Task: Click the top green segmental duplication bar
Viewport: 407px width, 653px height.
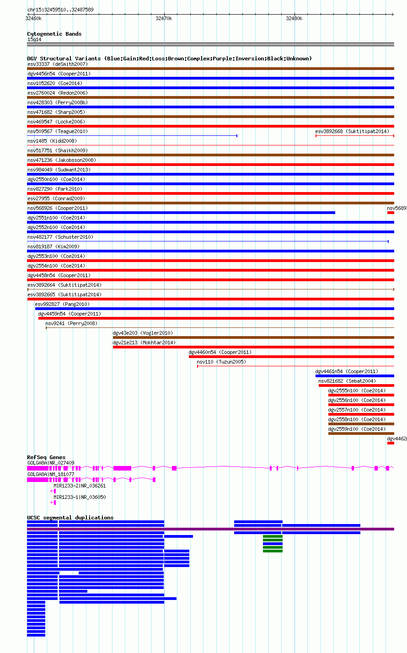Action: [273, 536]
